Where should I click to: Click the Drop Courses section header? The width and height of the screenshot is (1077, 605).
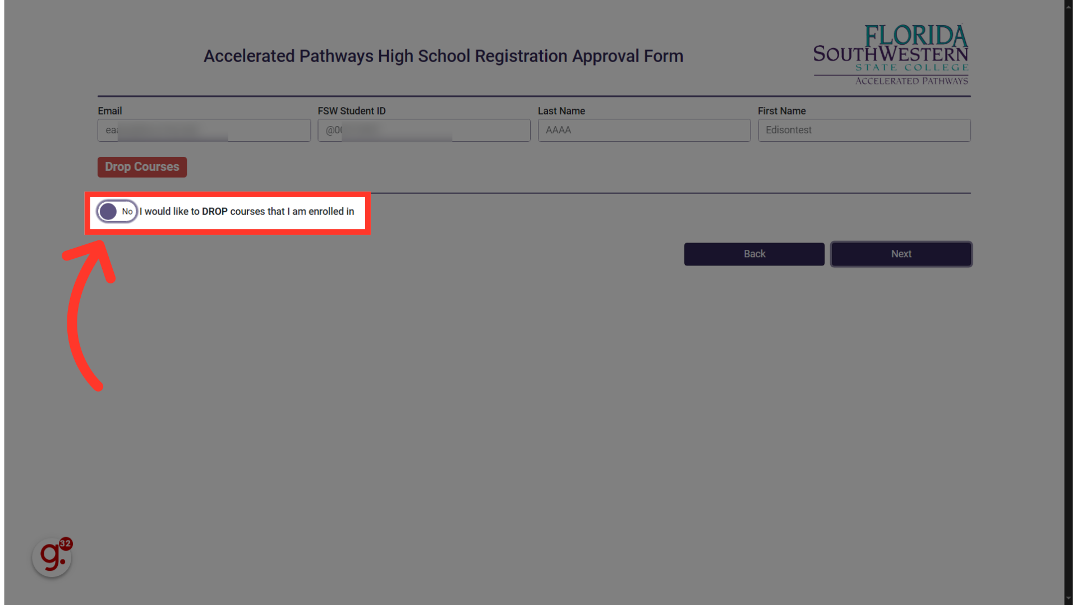[142, 166]
